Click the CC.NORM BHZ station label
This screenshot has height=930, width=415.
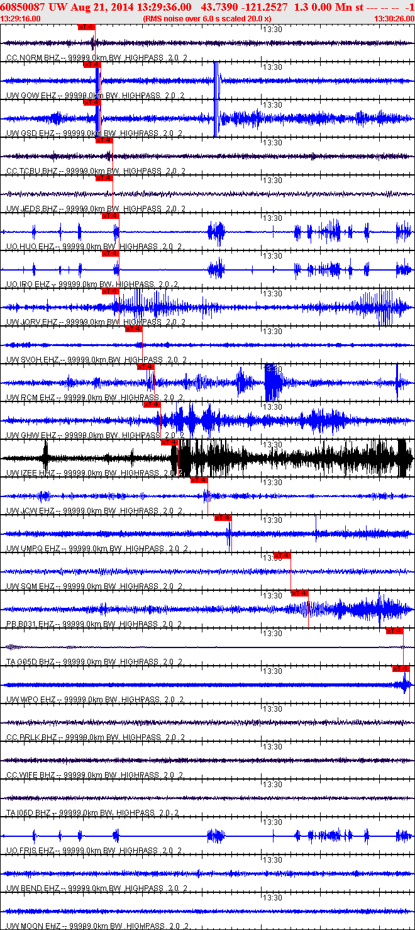point(31,58)
